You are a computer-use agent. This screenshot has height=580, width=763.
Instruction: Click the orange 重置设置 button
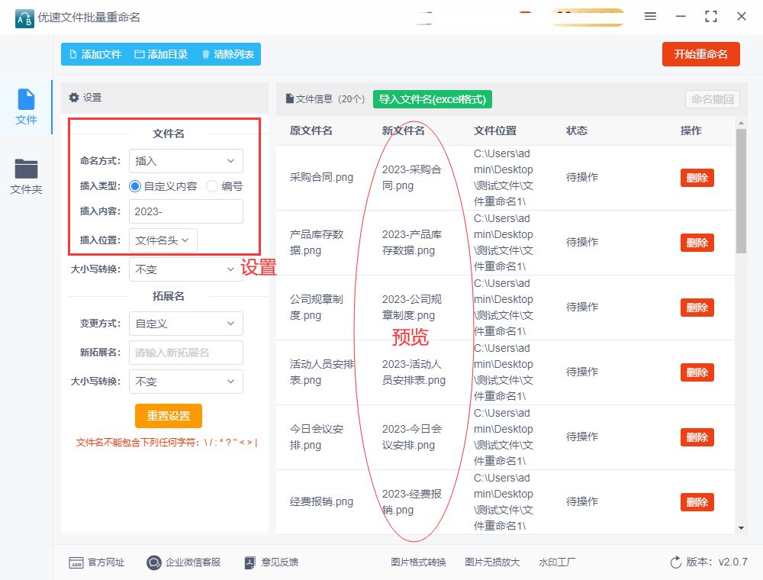[169, 416]
